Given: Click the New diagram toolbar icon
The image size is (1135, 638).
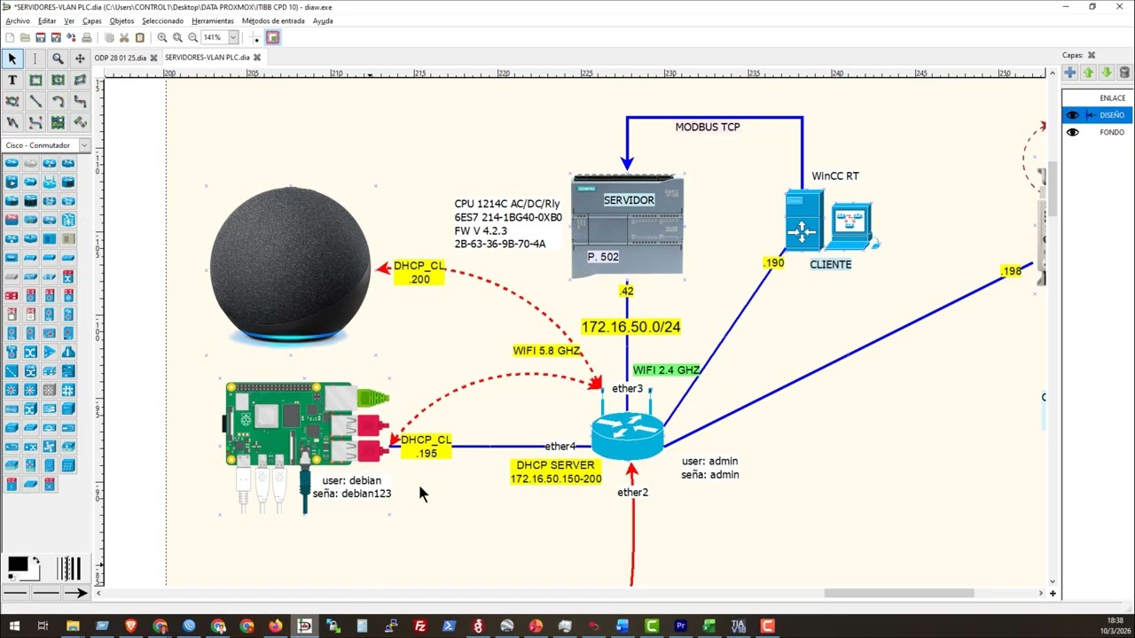Looking at the screenshot, I should pos(10,37).
